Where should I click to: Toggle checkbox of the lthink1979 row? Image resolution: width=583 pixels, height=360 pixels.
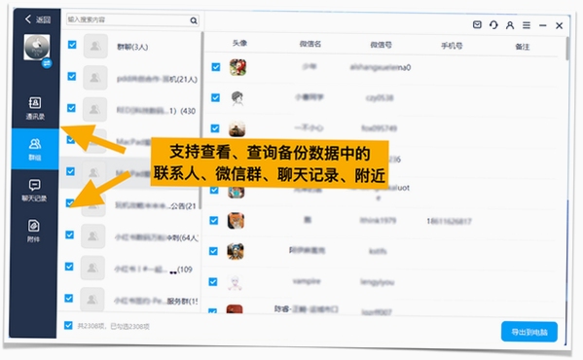[214, 220]
